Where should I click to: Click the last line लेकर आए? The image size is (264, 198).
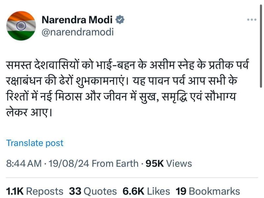[x=30, y=114]
